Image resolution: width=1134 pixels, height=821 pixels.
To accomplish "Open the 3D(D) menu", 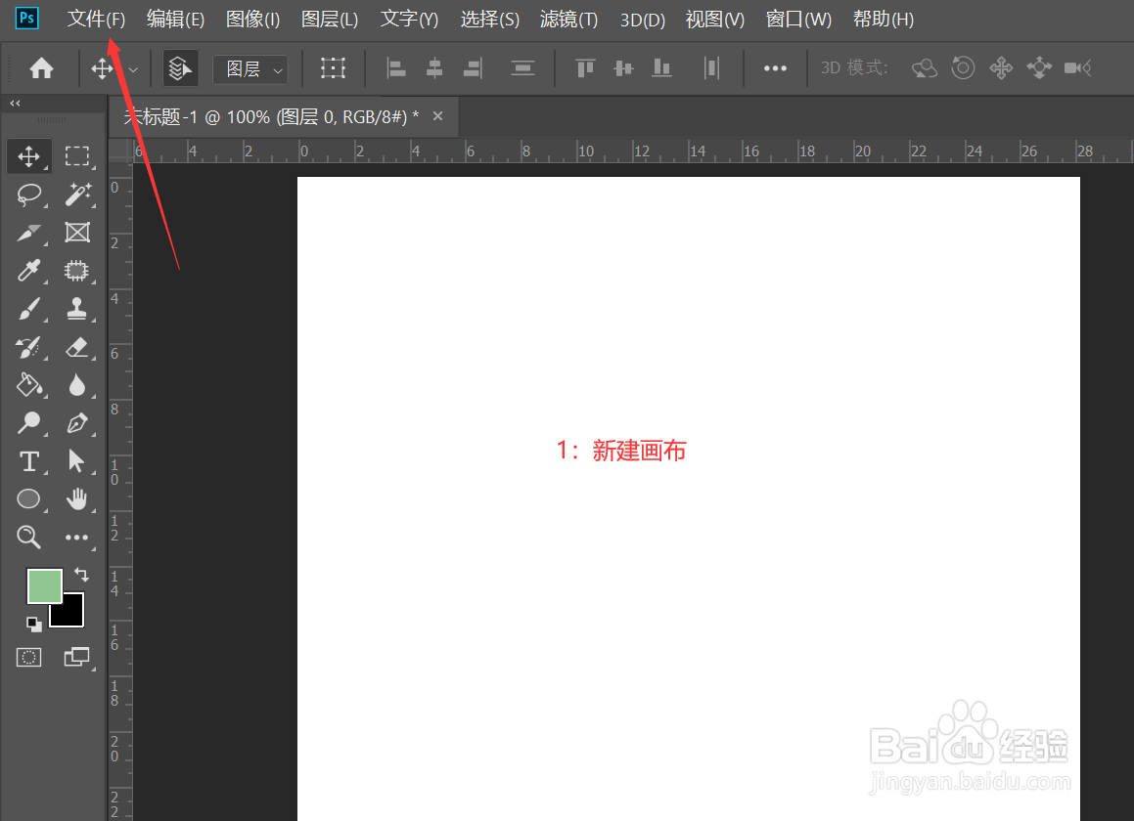I will 642,20.
